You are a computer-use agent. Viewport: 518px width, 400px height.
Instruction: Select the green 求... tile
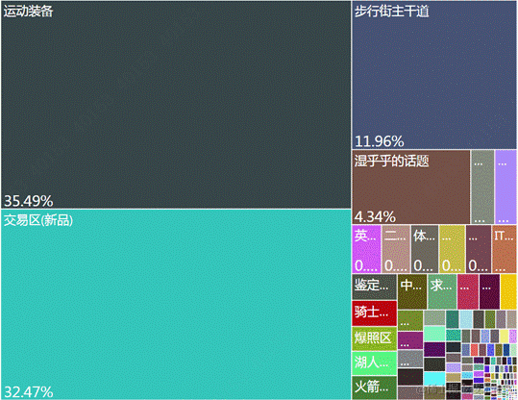(442, 291)
